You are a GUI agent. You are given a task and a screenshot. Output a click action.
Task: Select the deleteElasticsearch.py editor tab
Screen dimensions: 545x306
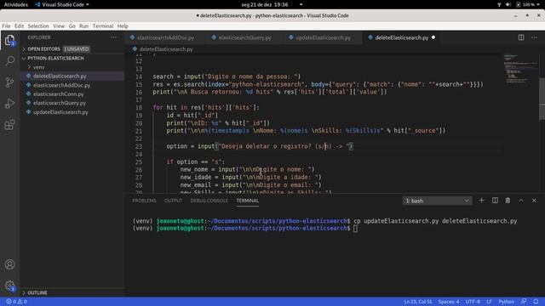pyautogui.click(x=401, y=37)
